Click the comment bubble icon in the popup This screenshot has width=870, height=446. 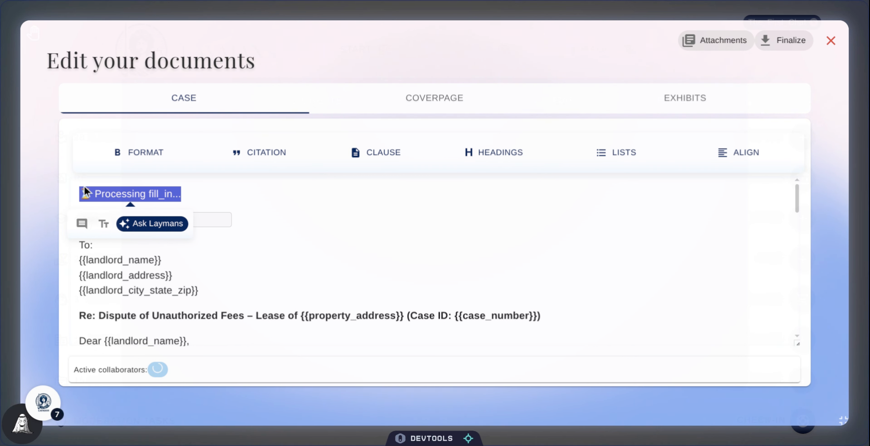(x=82, y=224)
